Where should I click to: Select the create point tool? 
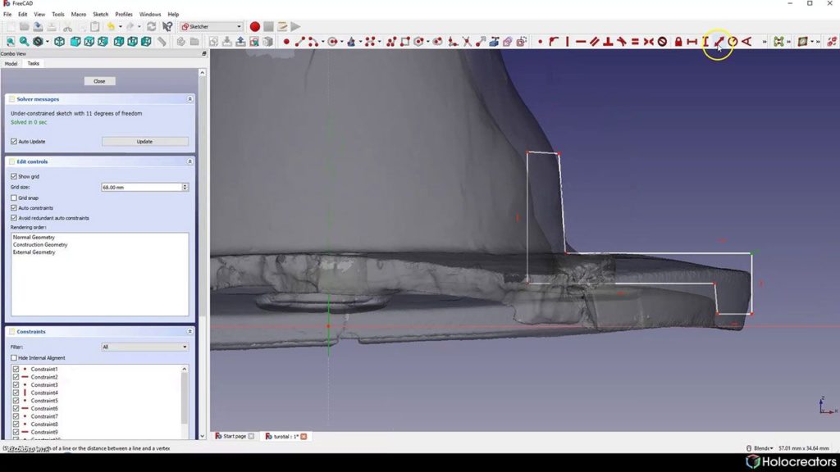tap(286, 42)
